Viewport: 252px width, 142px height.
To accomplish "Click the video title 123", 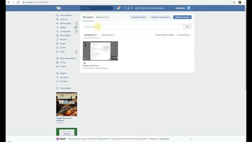I will [x=84, y=63].
